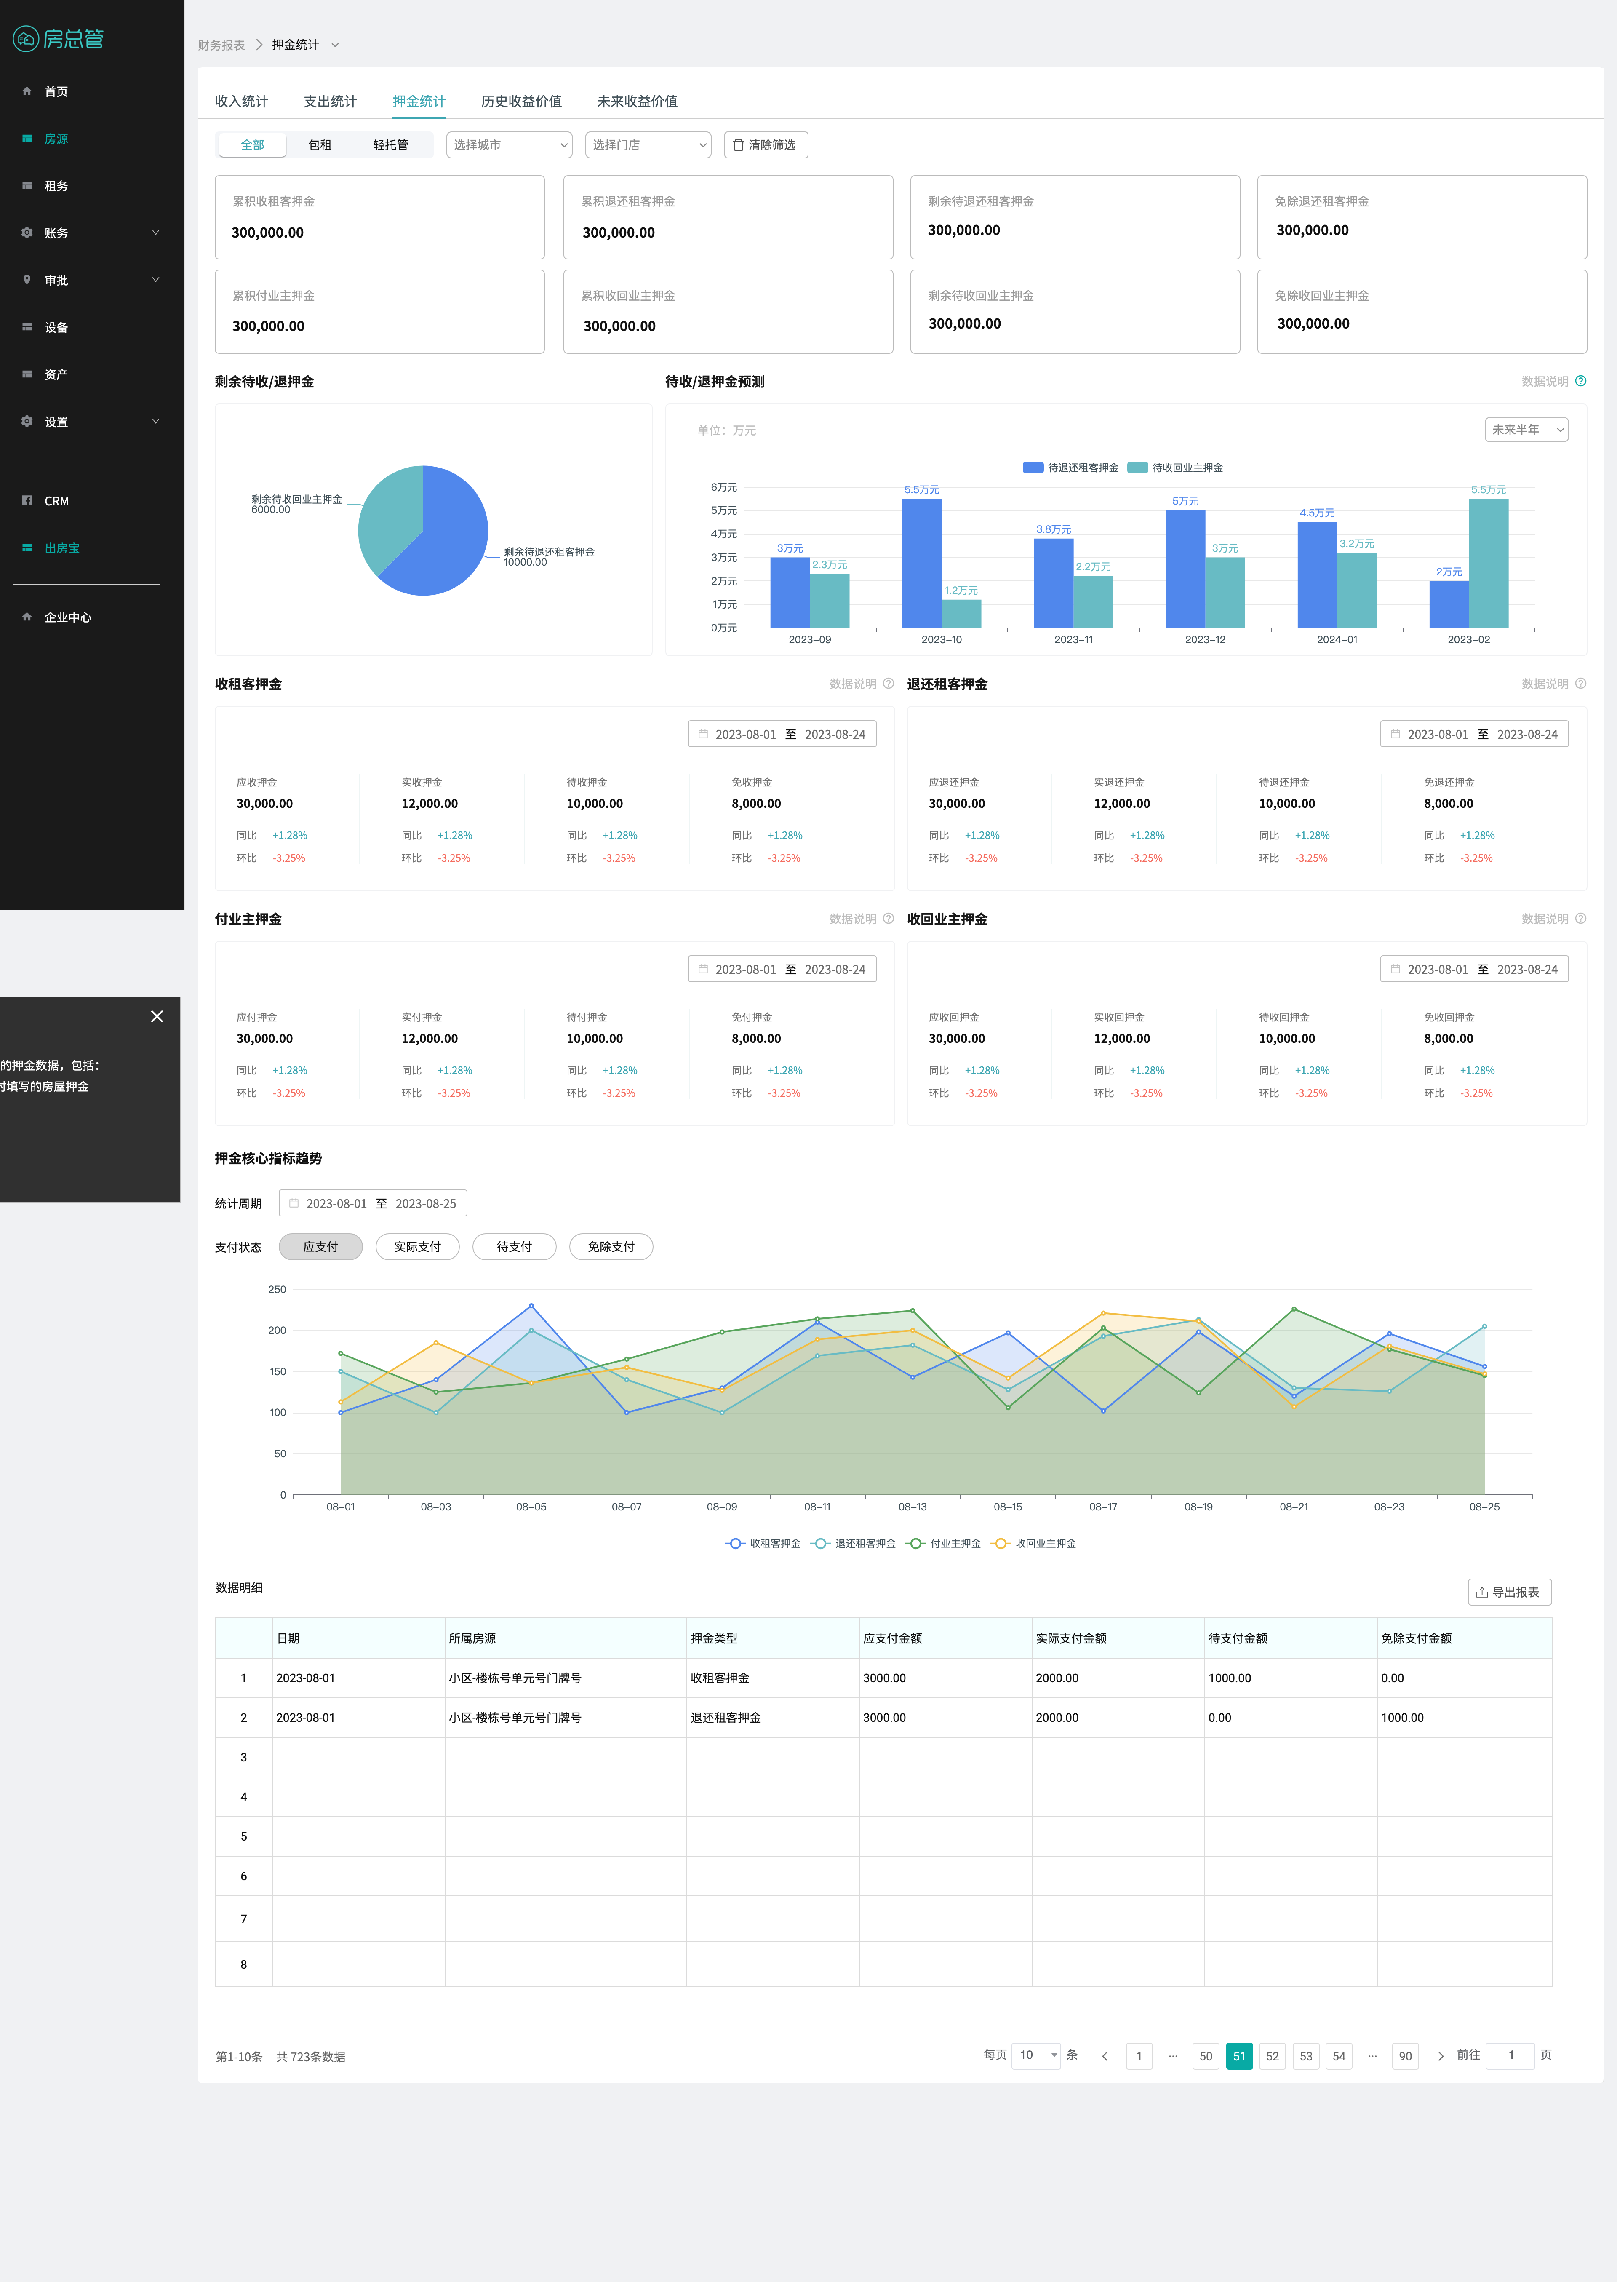Click calendar icon in 统计周期 date range
Viewport: 1617px width, 2282px height.
pyautogui.click(x=294, y=1204)
